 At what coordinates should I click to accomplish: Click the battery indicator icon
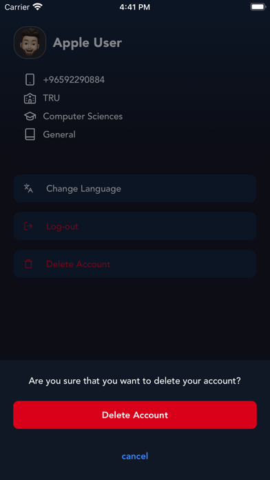pos(258,7)
